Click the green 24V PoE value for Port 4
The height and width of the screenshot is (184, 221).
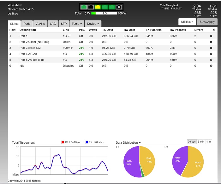[x=81, y=54]
